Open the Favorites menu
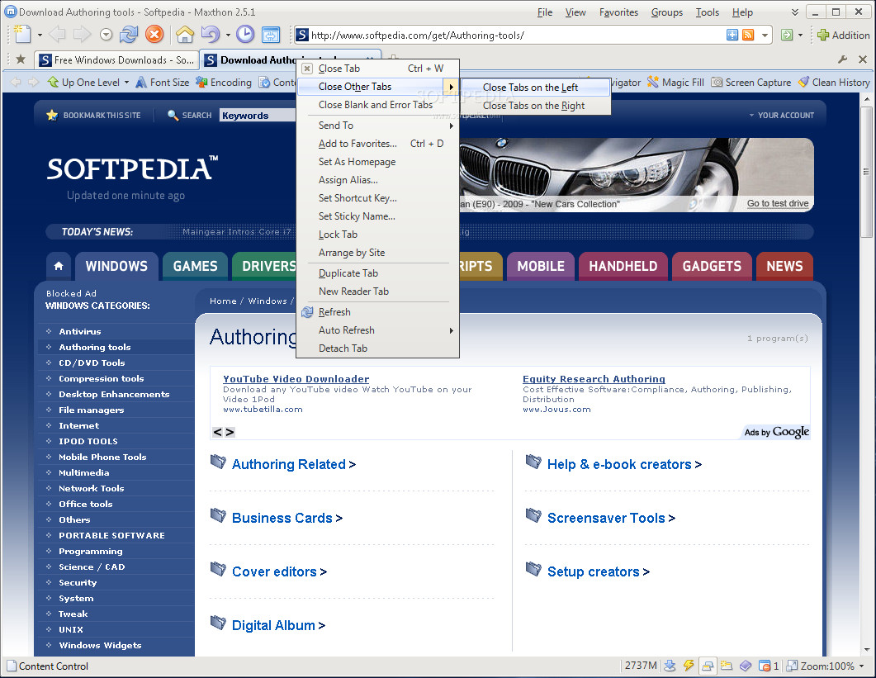Screen dimensions: 876x678 tap(618, 12)
